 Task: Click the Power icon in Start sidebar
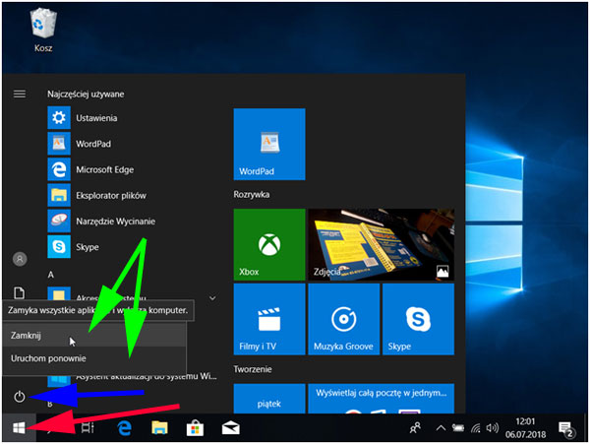coord(20,396)
